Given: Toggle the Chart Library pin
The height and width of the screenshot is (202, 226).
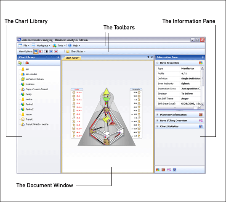Looking at the screenshot, I should click(x=58, y=58).
